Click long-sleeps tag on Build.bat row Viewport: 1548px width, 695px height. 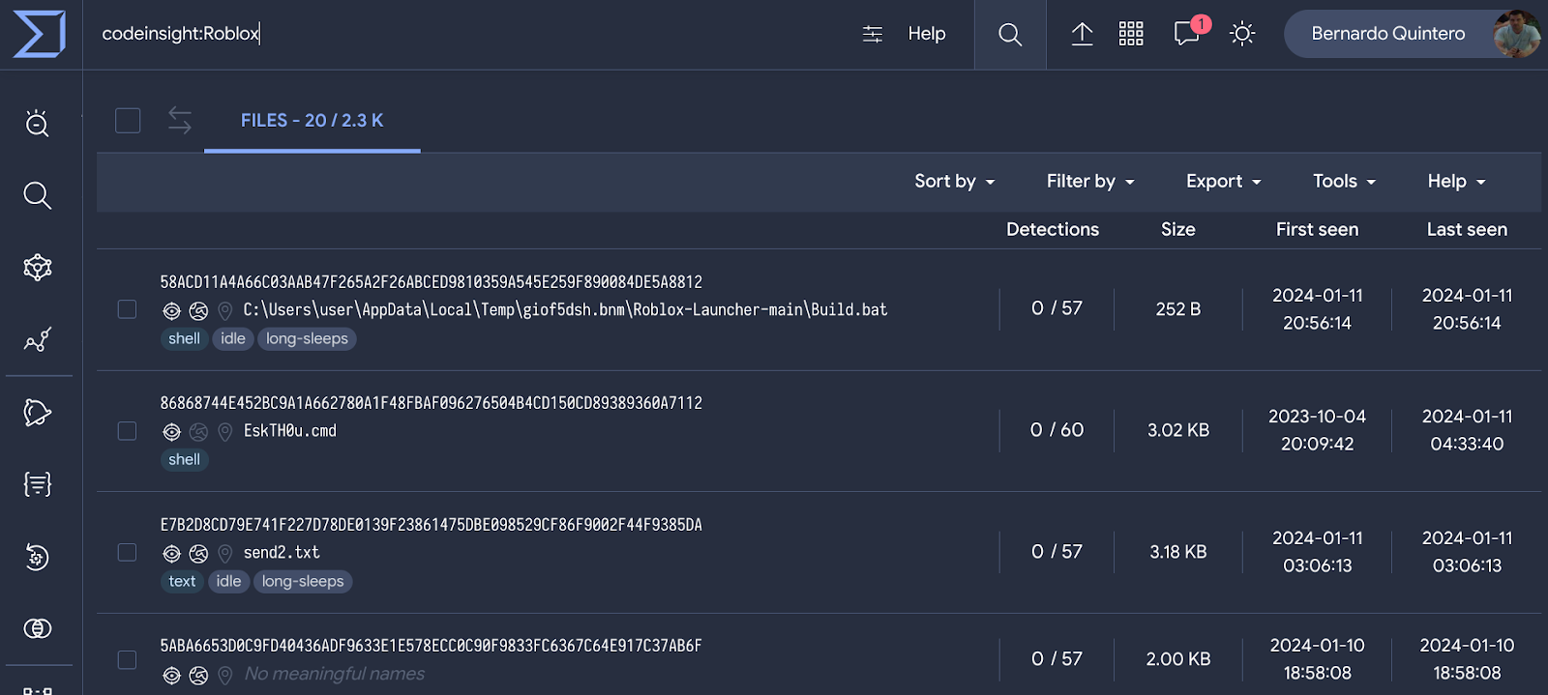click(x=307, y=339)
